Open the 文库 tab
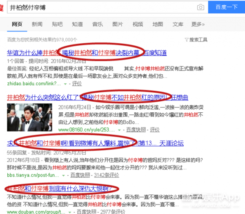 [178, 25]
